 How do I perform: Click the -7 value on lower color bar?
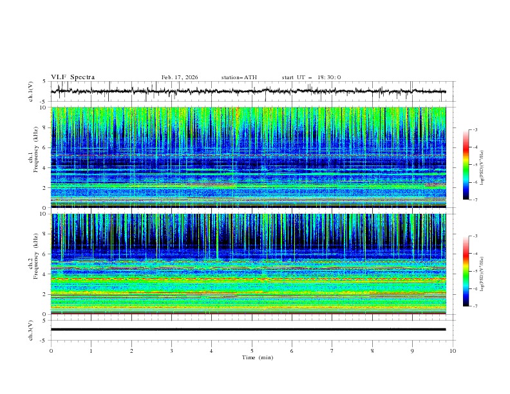point(475,306)
